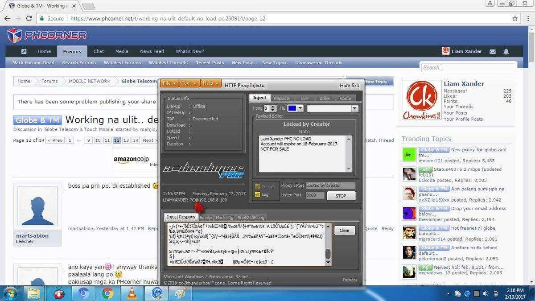Switch to the Replacer tab
The image size is (535, 301).
pyautogui.click(x=282, y=98)
